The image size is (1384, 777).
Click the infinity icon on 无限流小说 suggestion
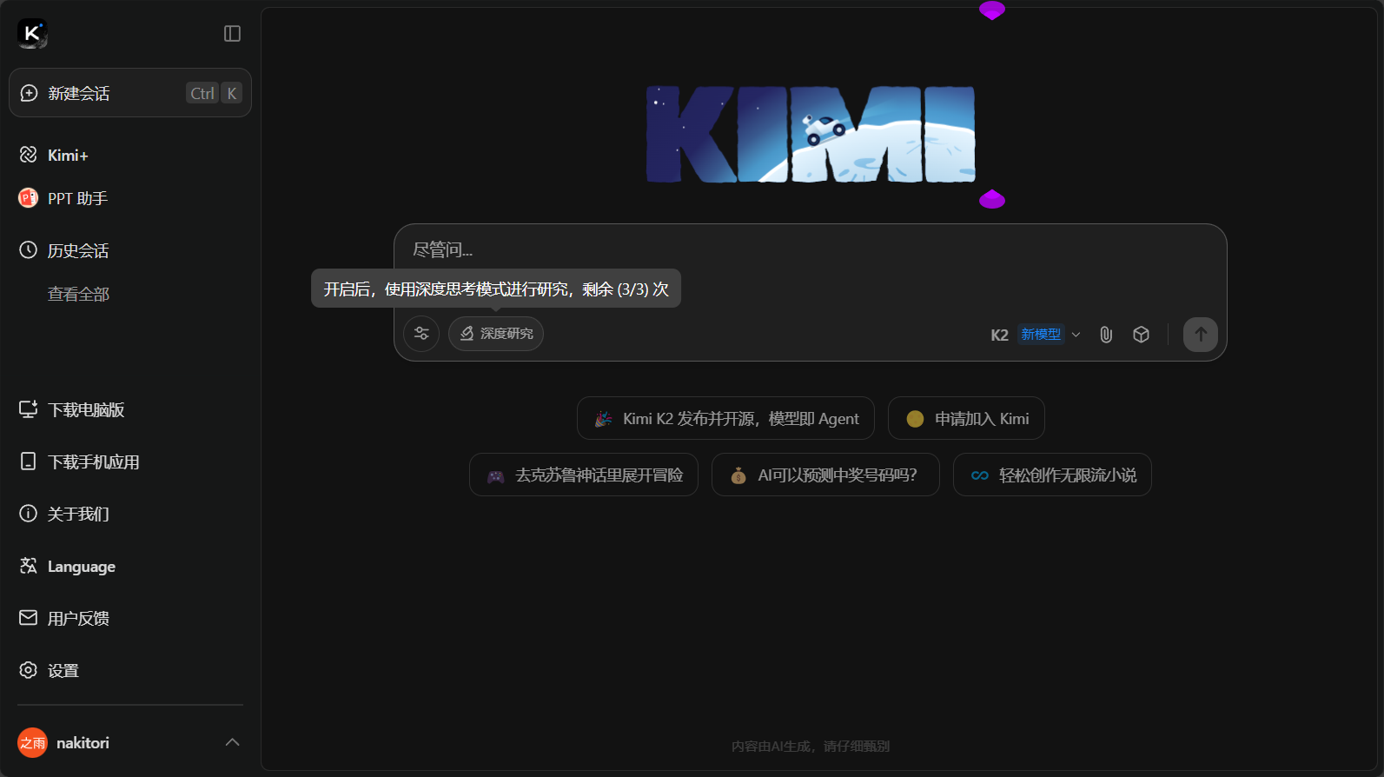(980, 475)
